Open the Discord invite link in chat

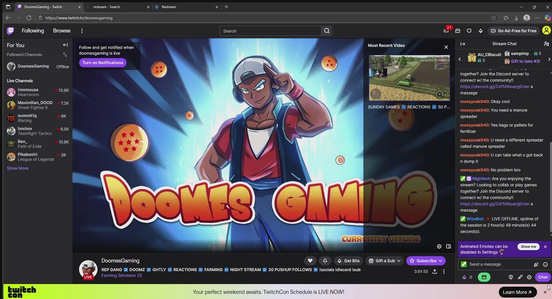click(x=495, y=204)
